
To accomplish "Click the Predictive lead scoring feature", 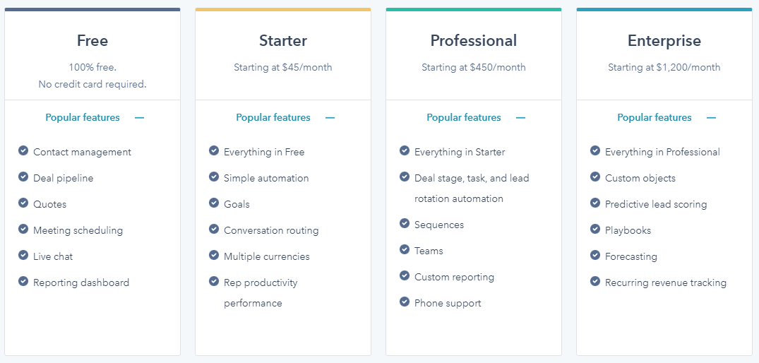I will pyautogui.click(x=656, y=204).
